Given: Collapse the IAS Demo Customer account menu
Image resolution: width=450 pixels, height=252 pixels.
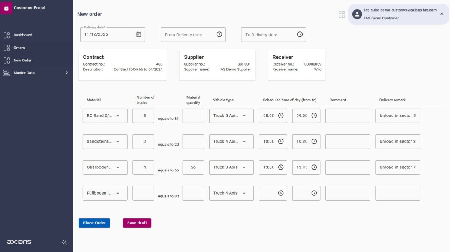Looking at the screenshot, I should click(441, 14).
